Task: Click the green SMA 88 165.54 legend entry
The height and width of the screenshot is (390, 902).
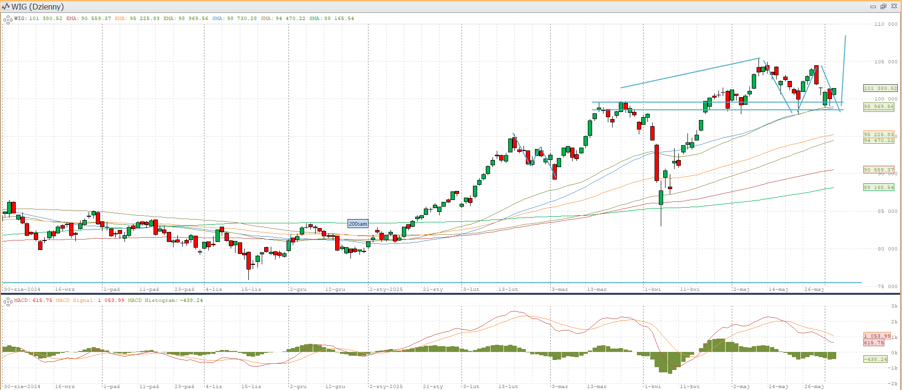Action: 331,19
